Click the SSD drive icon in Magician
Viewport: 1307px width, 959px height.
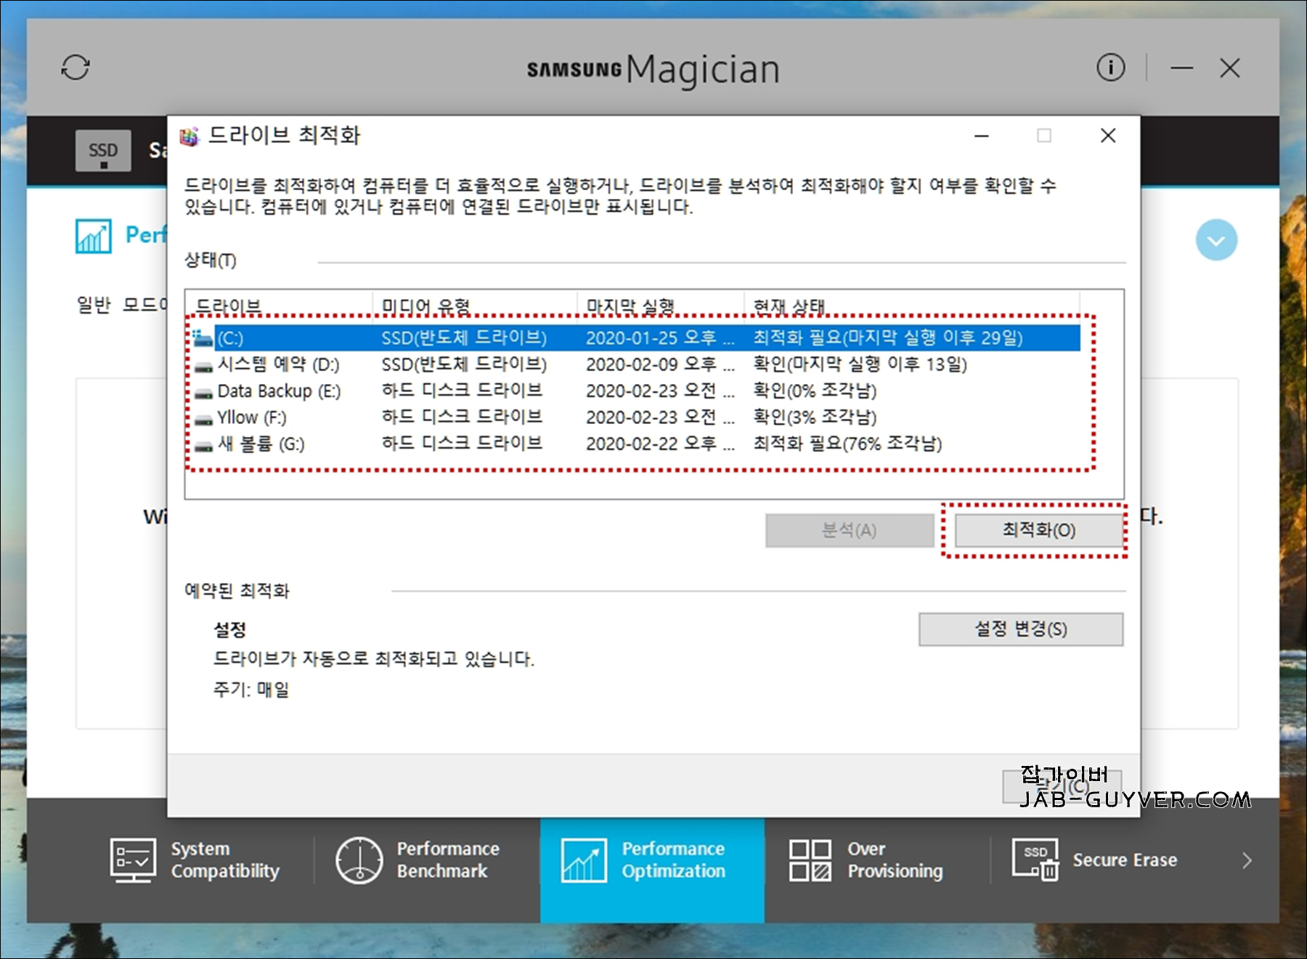coord(103,150)
